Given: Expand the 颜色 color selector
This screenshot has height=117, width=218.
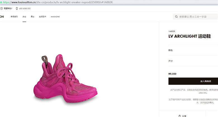Looking at the screenshot, I should [193, 50].
